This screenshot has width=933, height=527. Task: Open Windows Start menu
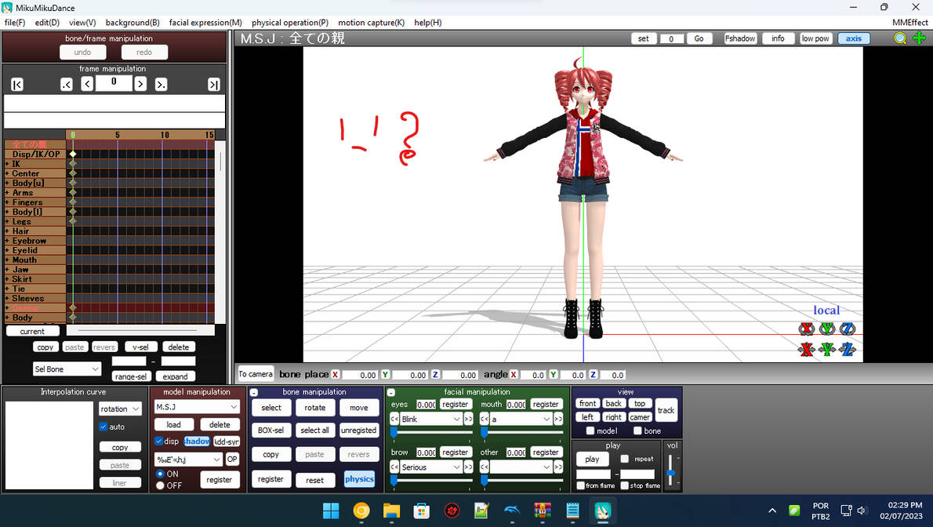[331, 511]
